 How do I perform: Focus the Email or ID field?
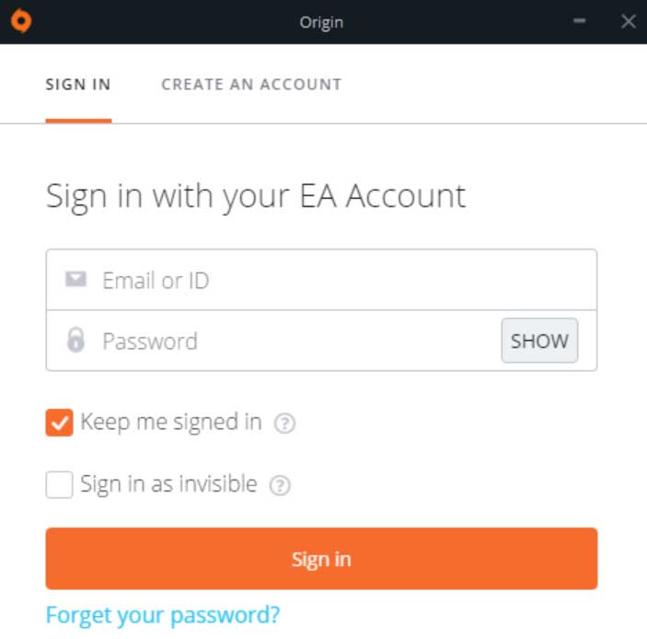pyautogui.click(x=321, y=280)
